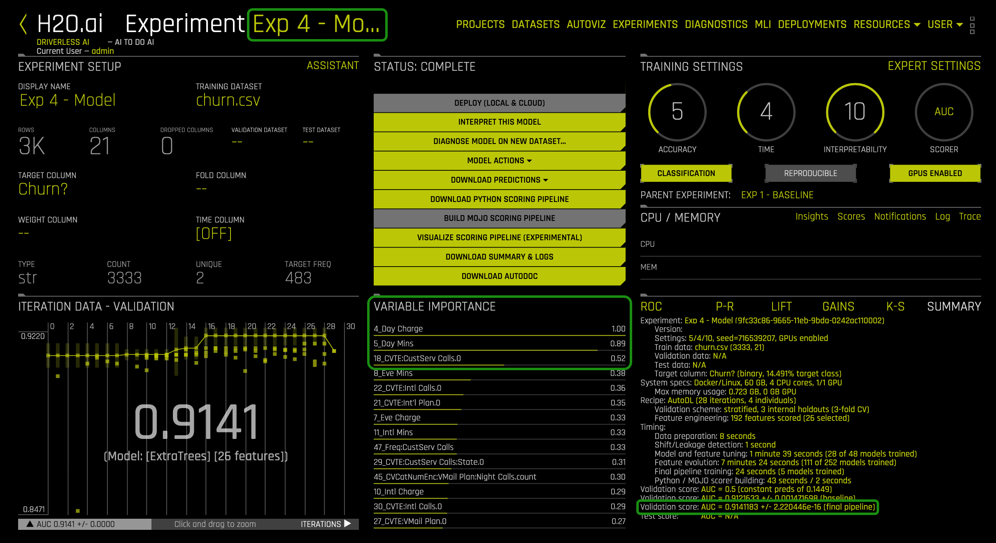Open the experiment Log

pyautogui.click(x=942, y=217)
